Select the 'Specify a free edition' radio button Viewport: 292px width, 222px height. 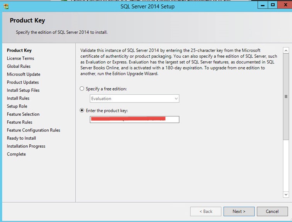82,89
